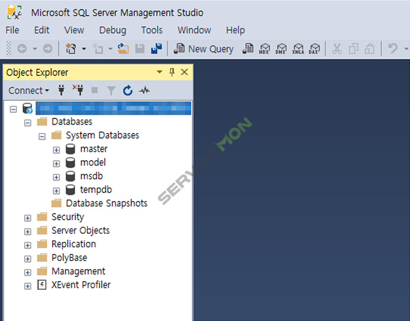
Task: Open the Help menu
Action: click(236, 30)
